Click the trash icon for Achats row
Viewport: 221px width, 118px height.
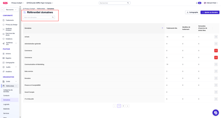216,37
